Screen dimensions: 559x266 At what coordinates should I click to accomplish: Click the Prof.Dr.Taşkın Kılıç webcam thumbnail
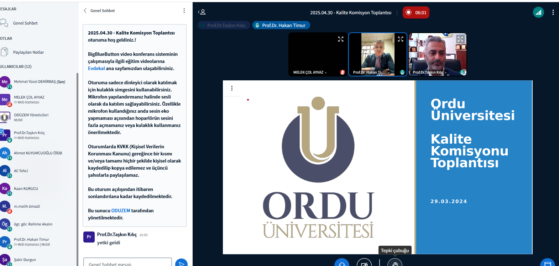[438, 54]
